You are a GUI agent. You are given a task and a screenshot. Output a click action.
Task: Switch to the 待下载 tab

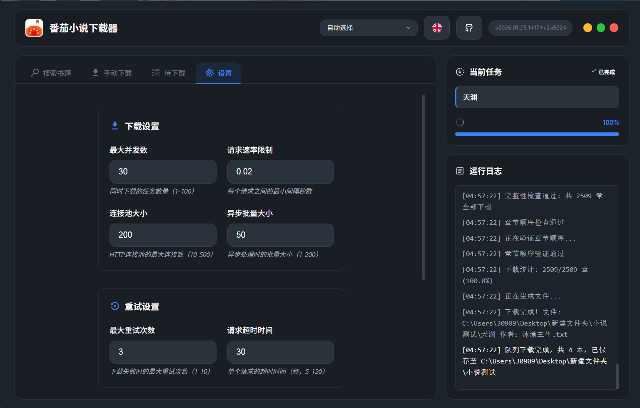[x=169, y=73]
